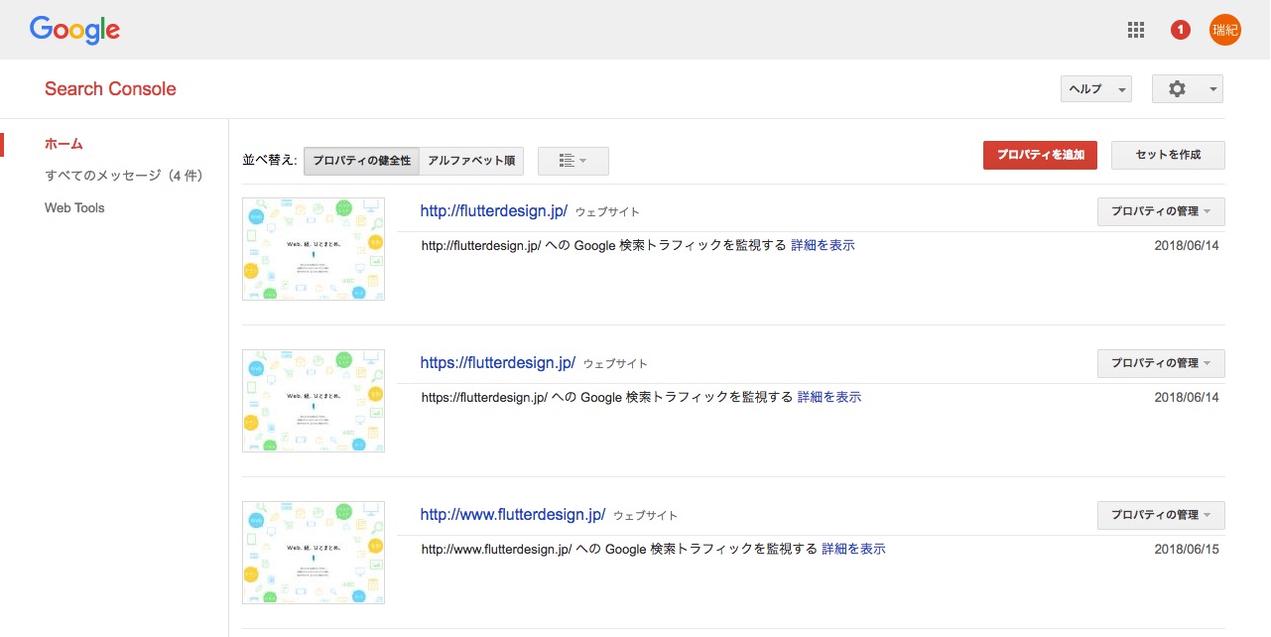Open プロパティの管理 for https://flutterdesign.jp/
The image size is (1271, 637).
pyautogui.click(x=1161, y=363)
